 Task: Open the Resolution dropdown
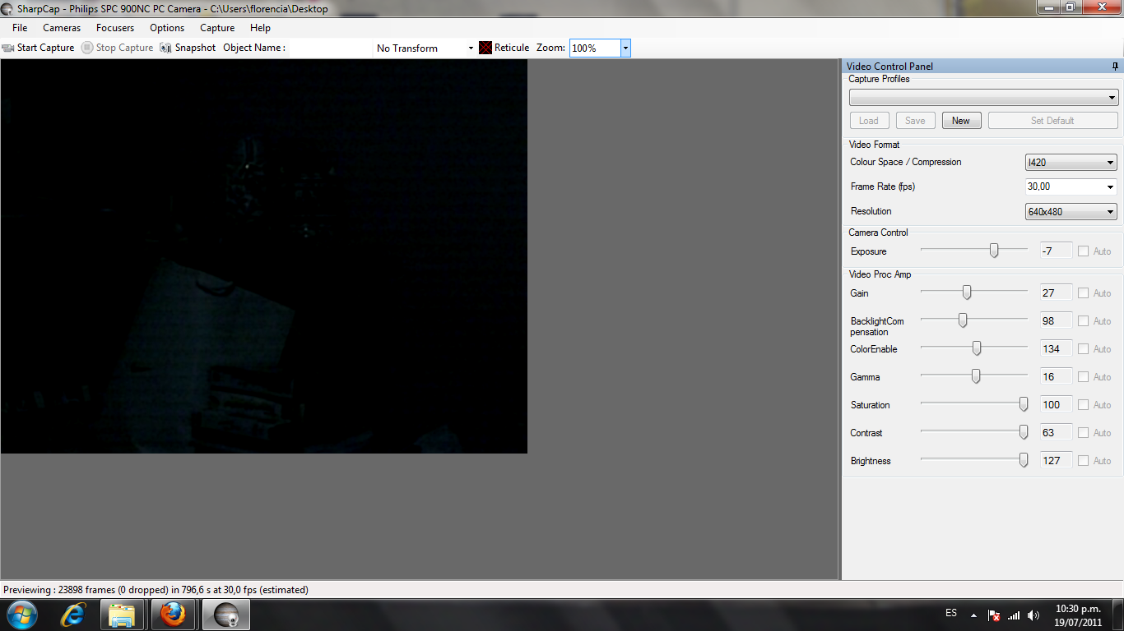(1071, 212)
